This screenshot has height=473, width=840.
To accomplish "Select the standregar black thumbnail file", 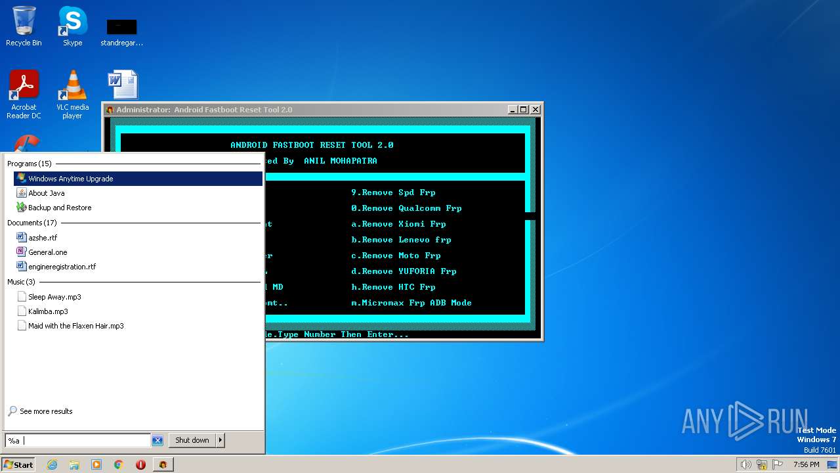I will [121, 32].
